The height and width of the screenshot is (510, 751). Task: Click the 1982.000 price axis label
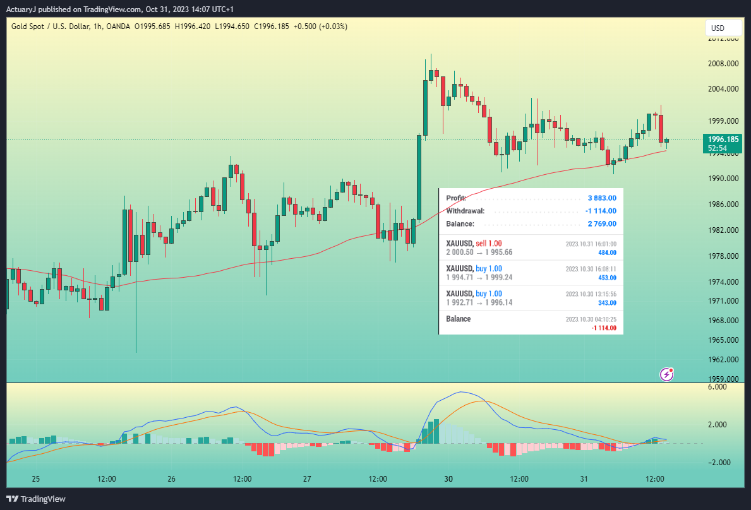tap(723, 230)
